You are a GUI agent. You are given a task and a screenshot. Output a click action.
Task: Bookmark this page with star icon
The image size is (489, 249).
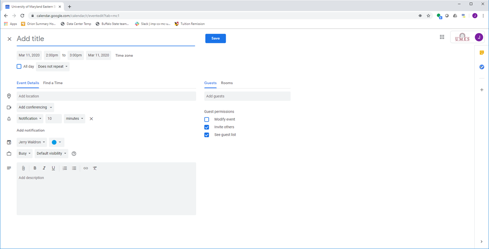pos(429,16)
